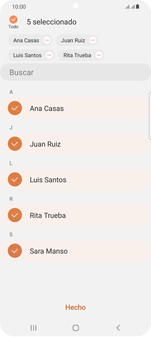The width and height of the screenshot is (151, 337).
Task: Remove Ana Casas chip with minus icon
Action: (x=47, y=40)
